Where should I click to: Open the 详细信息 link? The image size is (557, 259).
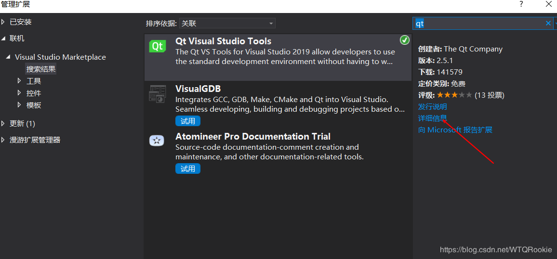click(x=432, y=118)
